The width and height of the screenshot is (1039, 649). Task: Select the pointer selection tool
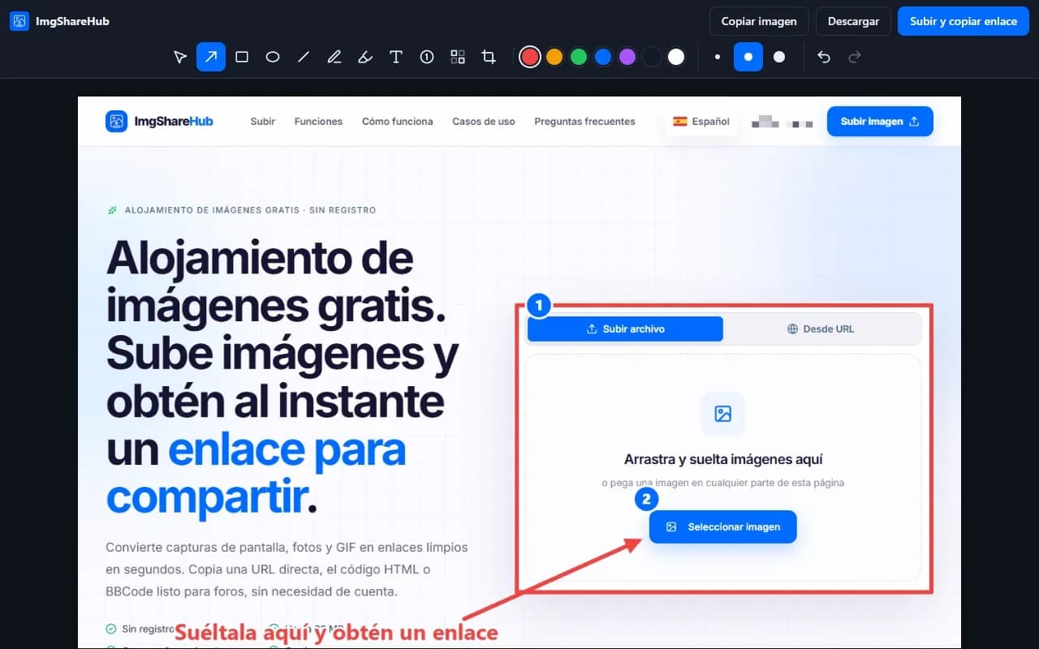(180, 57)
